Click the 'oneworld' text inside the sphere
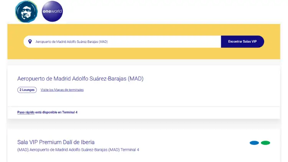This screenshot has width=288, height=162. (x=52, y=11)
